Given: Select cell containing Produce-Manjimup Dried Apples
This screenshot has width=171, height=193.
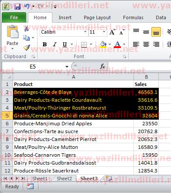Looking at the screenshot, I should click(73, 124).
